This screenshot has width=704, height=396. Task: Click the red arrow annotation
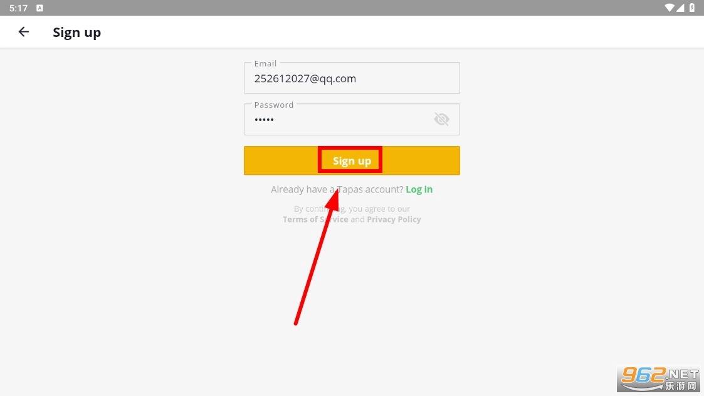tap(317, 257)
